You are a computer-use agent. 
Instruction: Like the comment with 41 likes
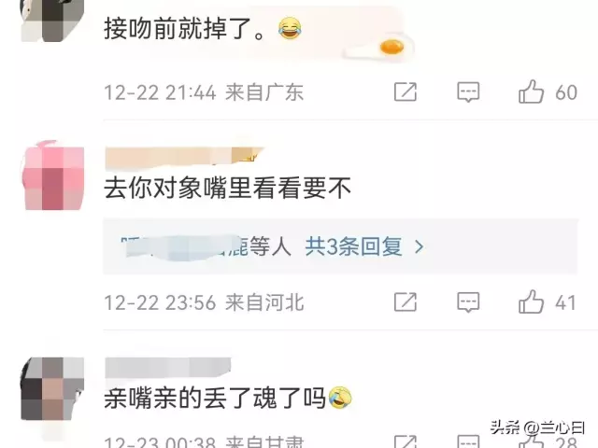click(x=531, y=301)
